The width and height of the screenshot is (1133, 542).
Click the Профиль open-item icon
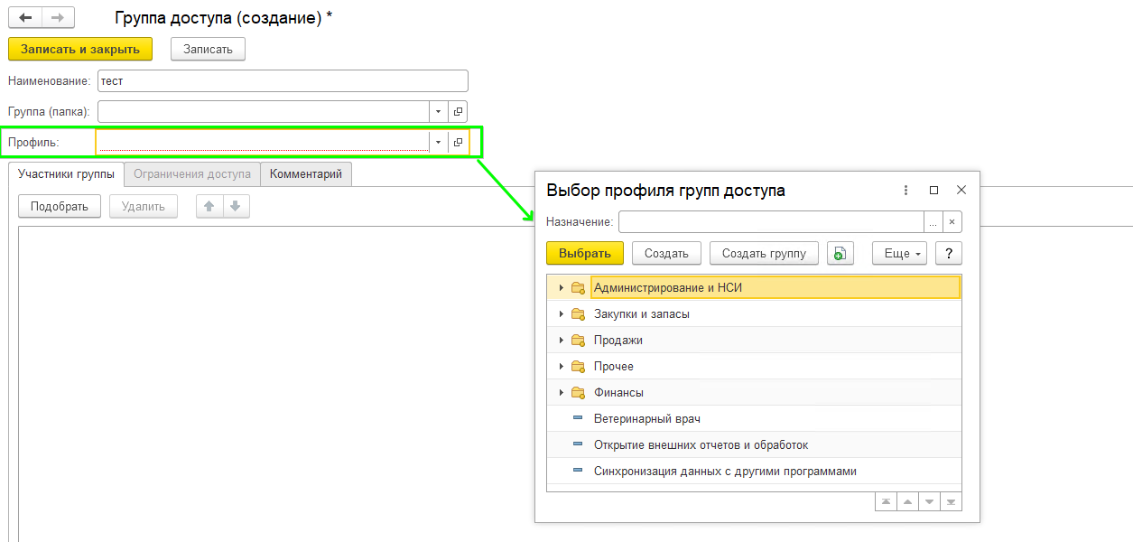coord(458,142)
